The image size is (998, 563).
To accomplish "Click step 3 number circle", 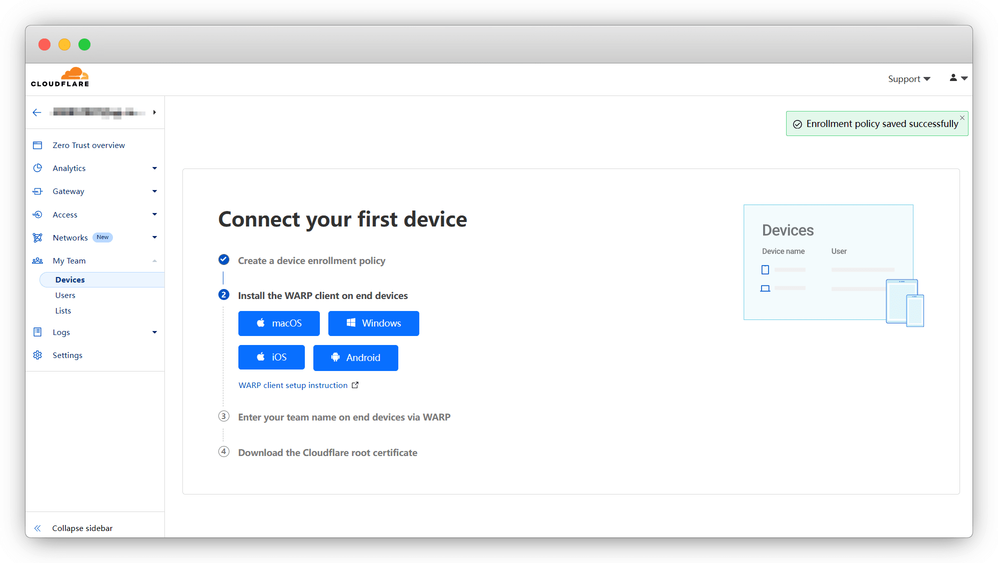I will [x=224, y=416].
